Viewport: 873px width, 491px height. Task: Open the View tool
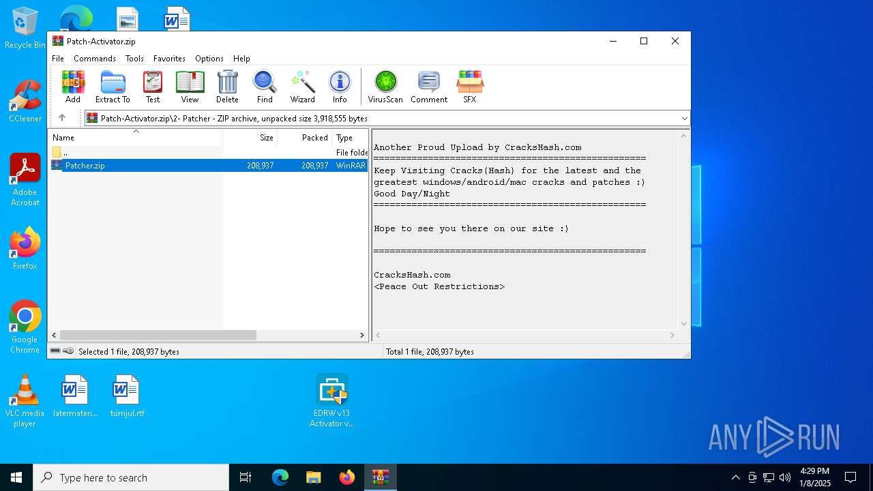(190, 87)
